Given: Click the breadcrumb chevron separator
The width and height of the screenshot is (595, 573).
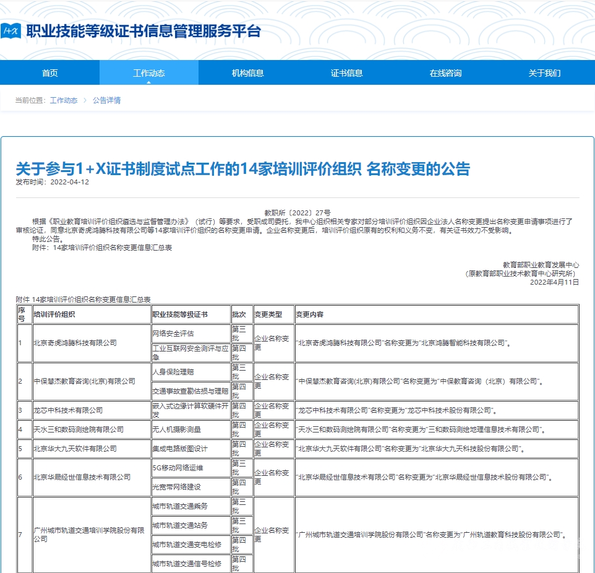Looking at the screenshot, I should pos(85,100).
